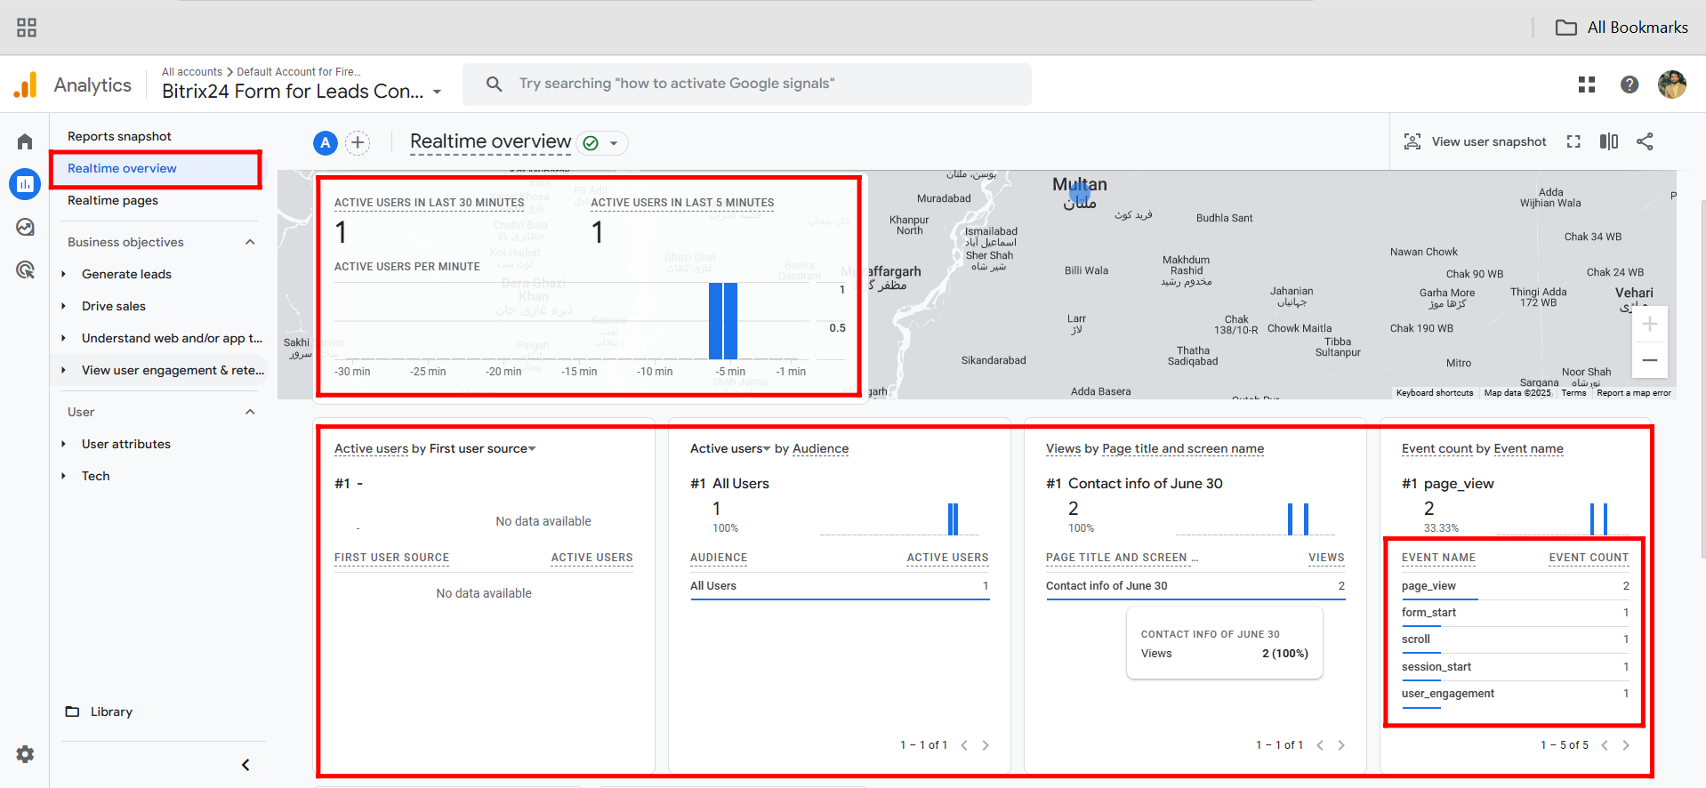
Task: Zoom out on the map
Action: tap(1650, 360)
